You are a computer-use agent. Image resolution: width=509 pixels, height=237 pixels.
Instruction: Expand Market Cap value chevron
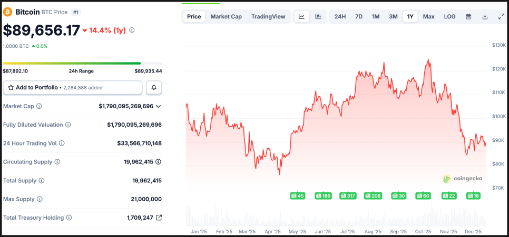pyautogui.click(x=159, y=106)
